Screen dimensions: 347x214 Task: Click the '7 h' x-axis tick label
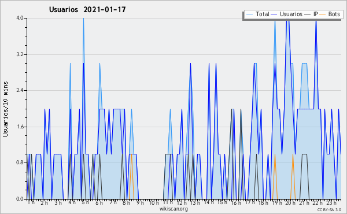click(x=113, y=202)
